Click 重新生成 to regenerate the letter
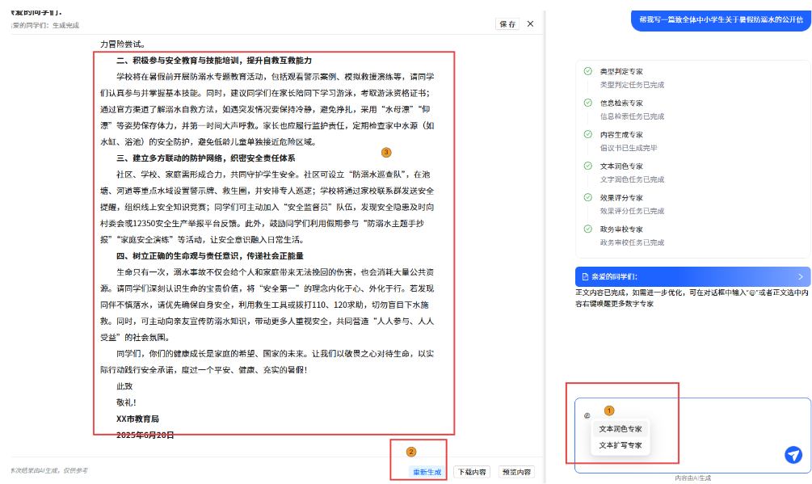Viewport: 812px width, 484px height. pyautogui.click(x=427, y=472)
